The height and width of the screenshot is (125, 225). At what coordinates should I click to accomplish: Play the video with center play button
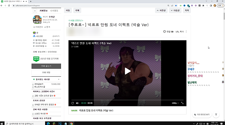pos(128,71)
